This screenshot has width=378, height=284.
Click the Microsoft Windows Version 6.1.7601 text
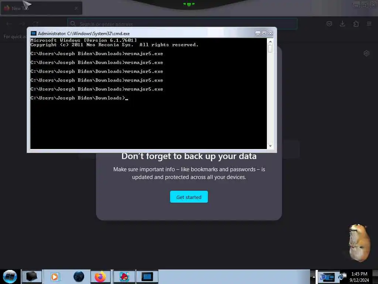[x=84, y=40]
